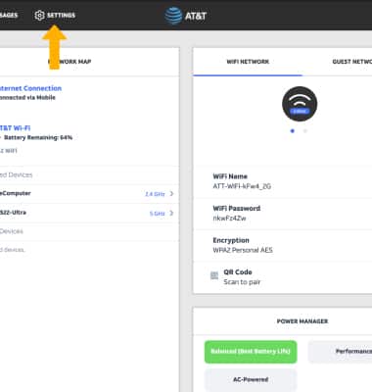Switch to the Guest Network tab
372x392 pixels.
point(351,62)
